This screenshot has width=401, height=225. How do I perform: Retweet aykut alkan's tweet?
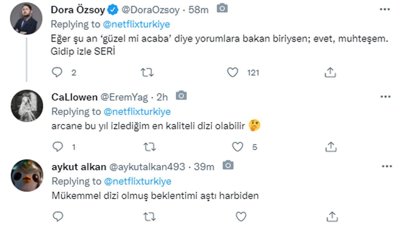tap(149, 216)
